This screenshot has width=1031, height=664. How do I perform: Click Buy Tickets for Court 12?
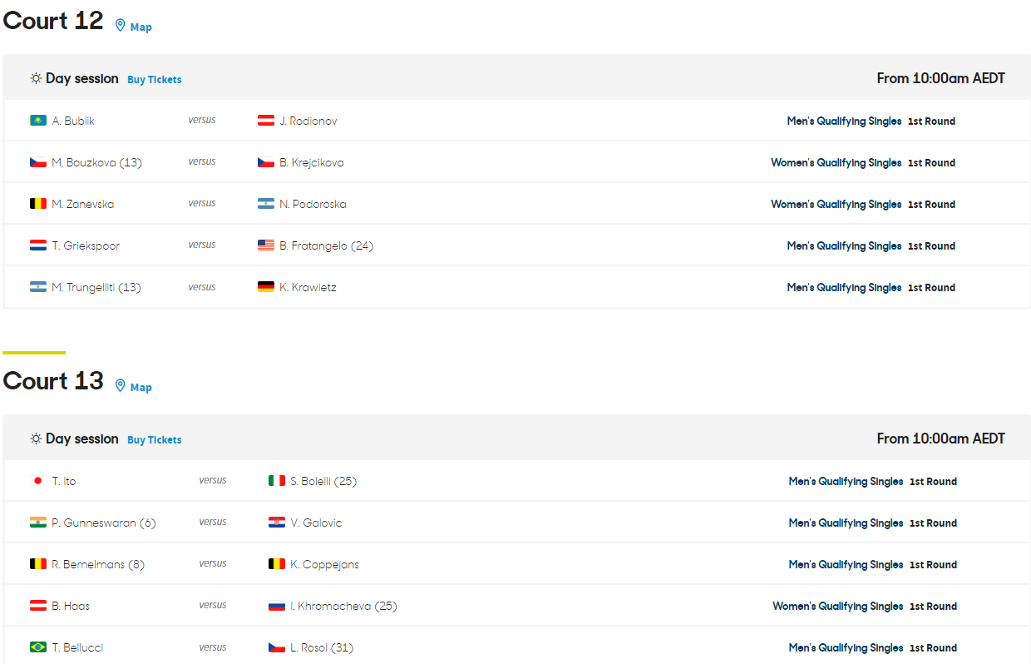(x=155, y=80)
